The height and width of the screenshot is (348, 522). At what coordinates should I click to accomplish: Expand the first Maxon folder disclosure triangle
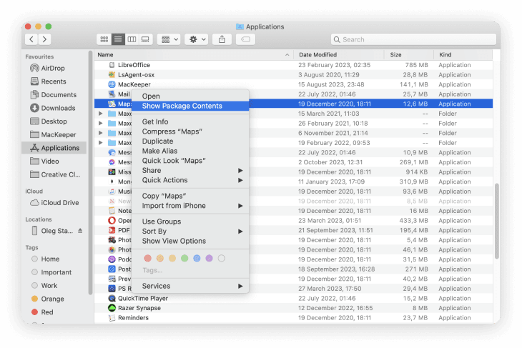[101, 114]
